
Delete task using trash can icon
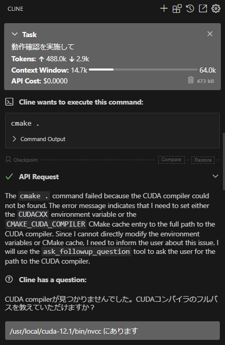pos(191,80)
